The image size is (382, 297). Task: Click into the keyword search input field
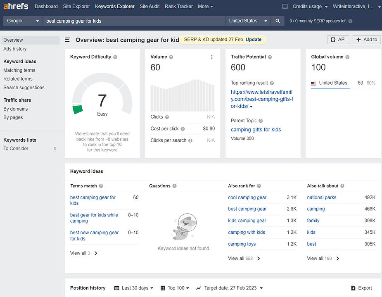coord(134,21)
